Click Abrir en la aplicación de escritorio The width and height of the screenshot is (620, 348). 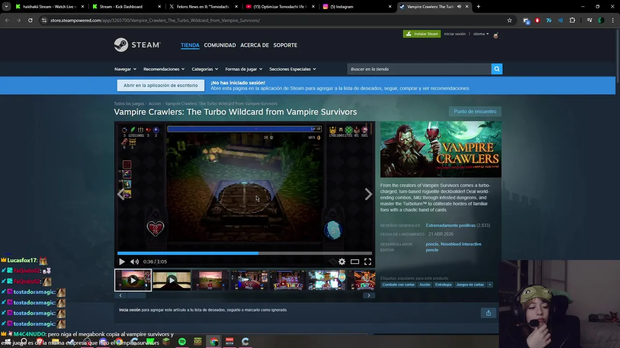(x=160, y=86)
